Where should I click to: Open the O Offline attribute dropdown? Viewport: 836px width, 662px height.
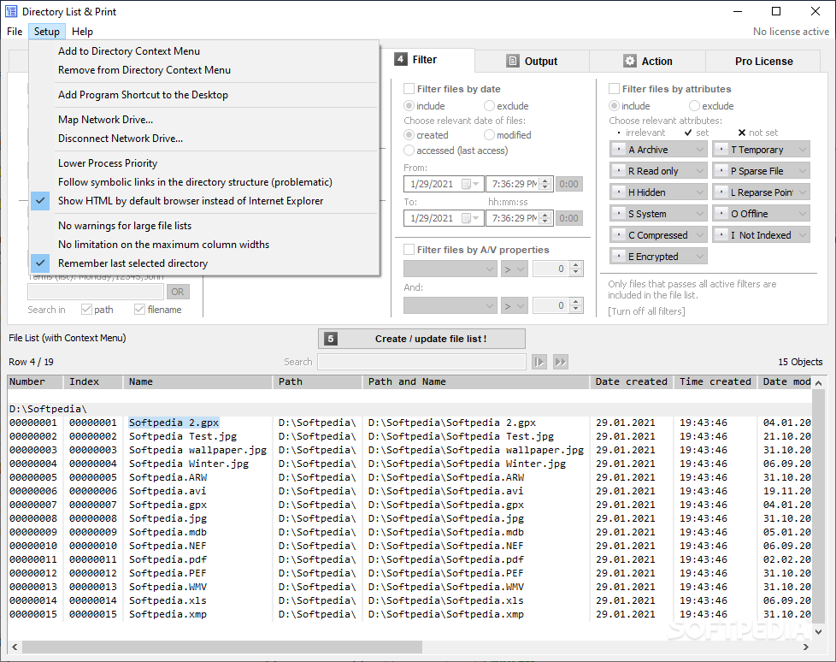761,213
